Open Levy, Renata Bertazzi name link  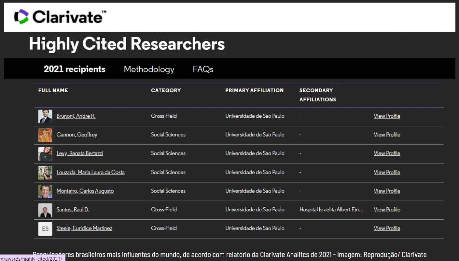point(80,153)
